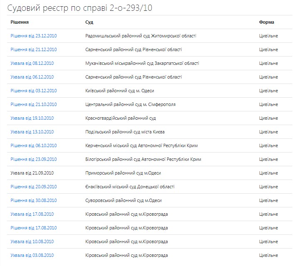Open the Рішення від 23.09.2010 link
The width and height of the screenshot is (296, 266).
coord(33,159)
